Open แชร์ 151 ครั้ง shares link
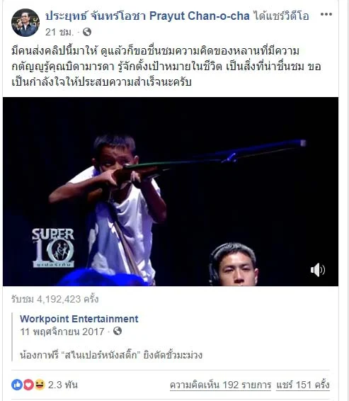Image resolution: width=349 pixels, height=401 pixels. 303,385
